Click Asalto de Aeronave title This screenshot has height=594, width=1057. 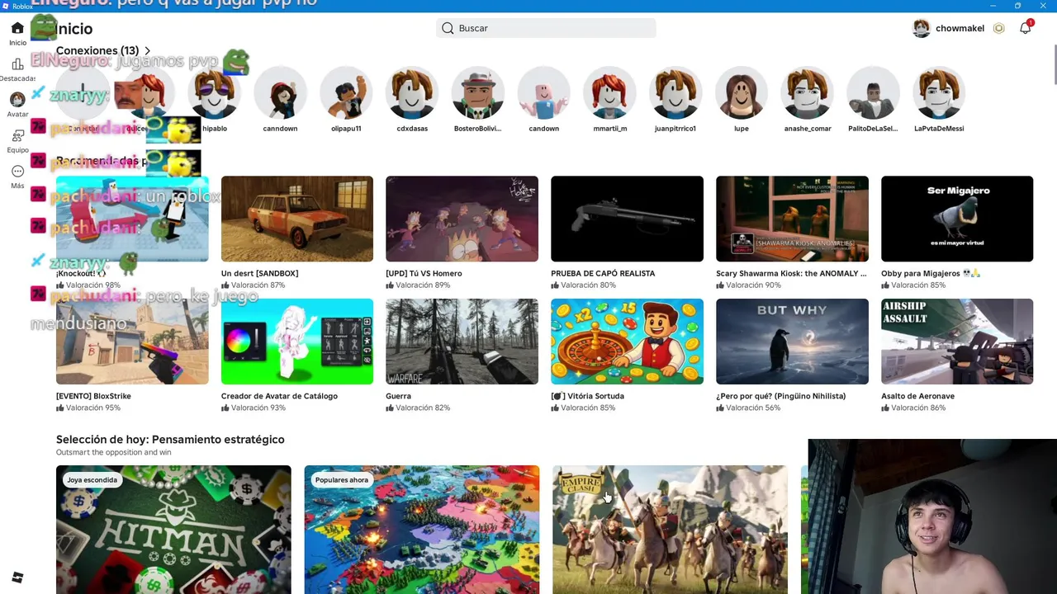(x=917, y=396)
